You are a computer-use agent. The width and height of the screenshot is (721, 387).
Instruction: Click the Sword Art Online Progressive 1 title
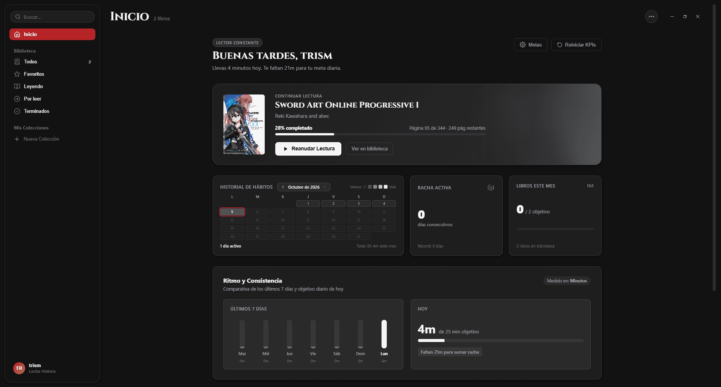[347, 105]
